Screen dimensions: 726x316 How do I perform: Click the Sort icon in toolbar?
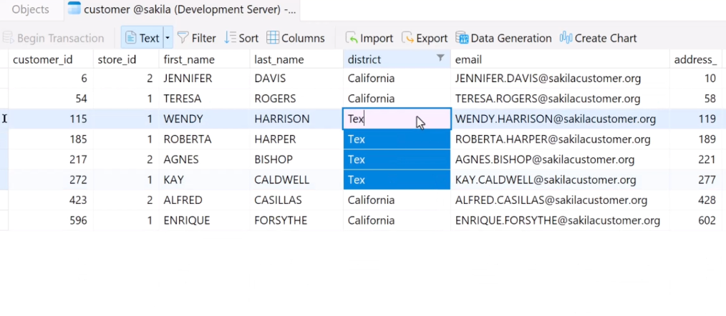click(x=230, y=38)
